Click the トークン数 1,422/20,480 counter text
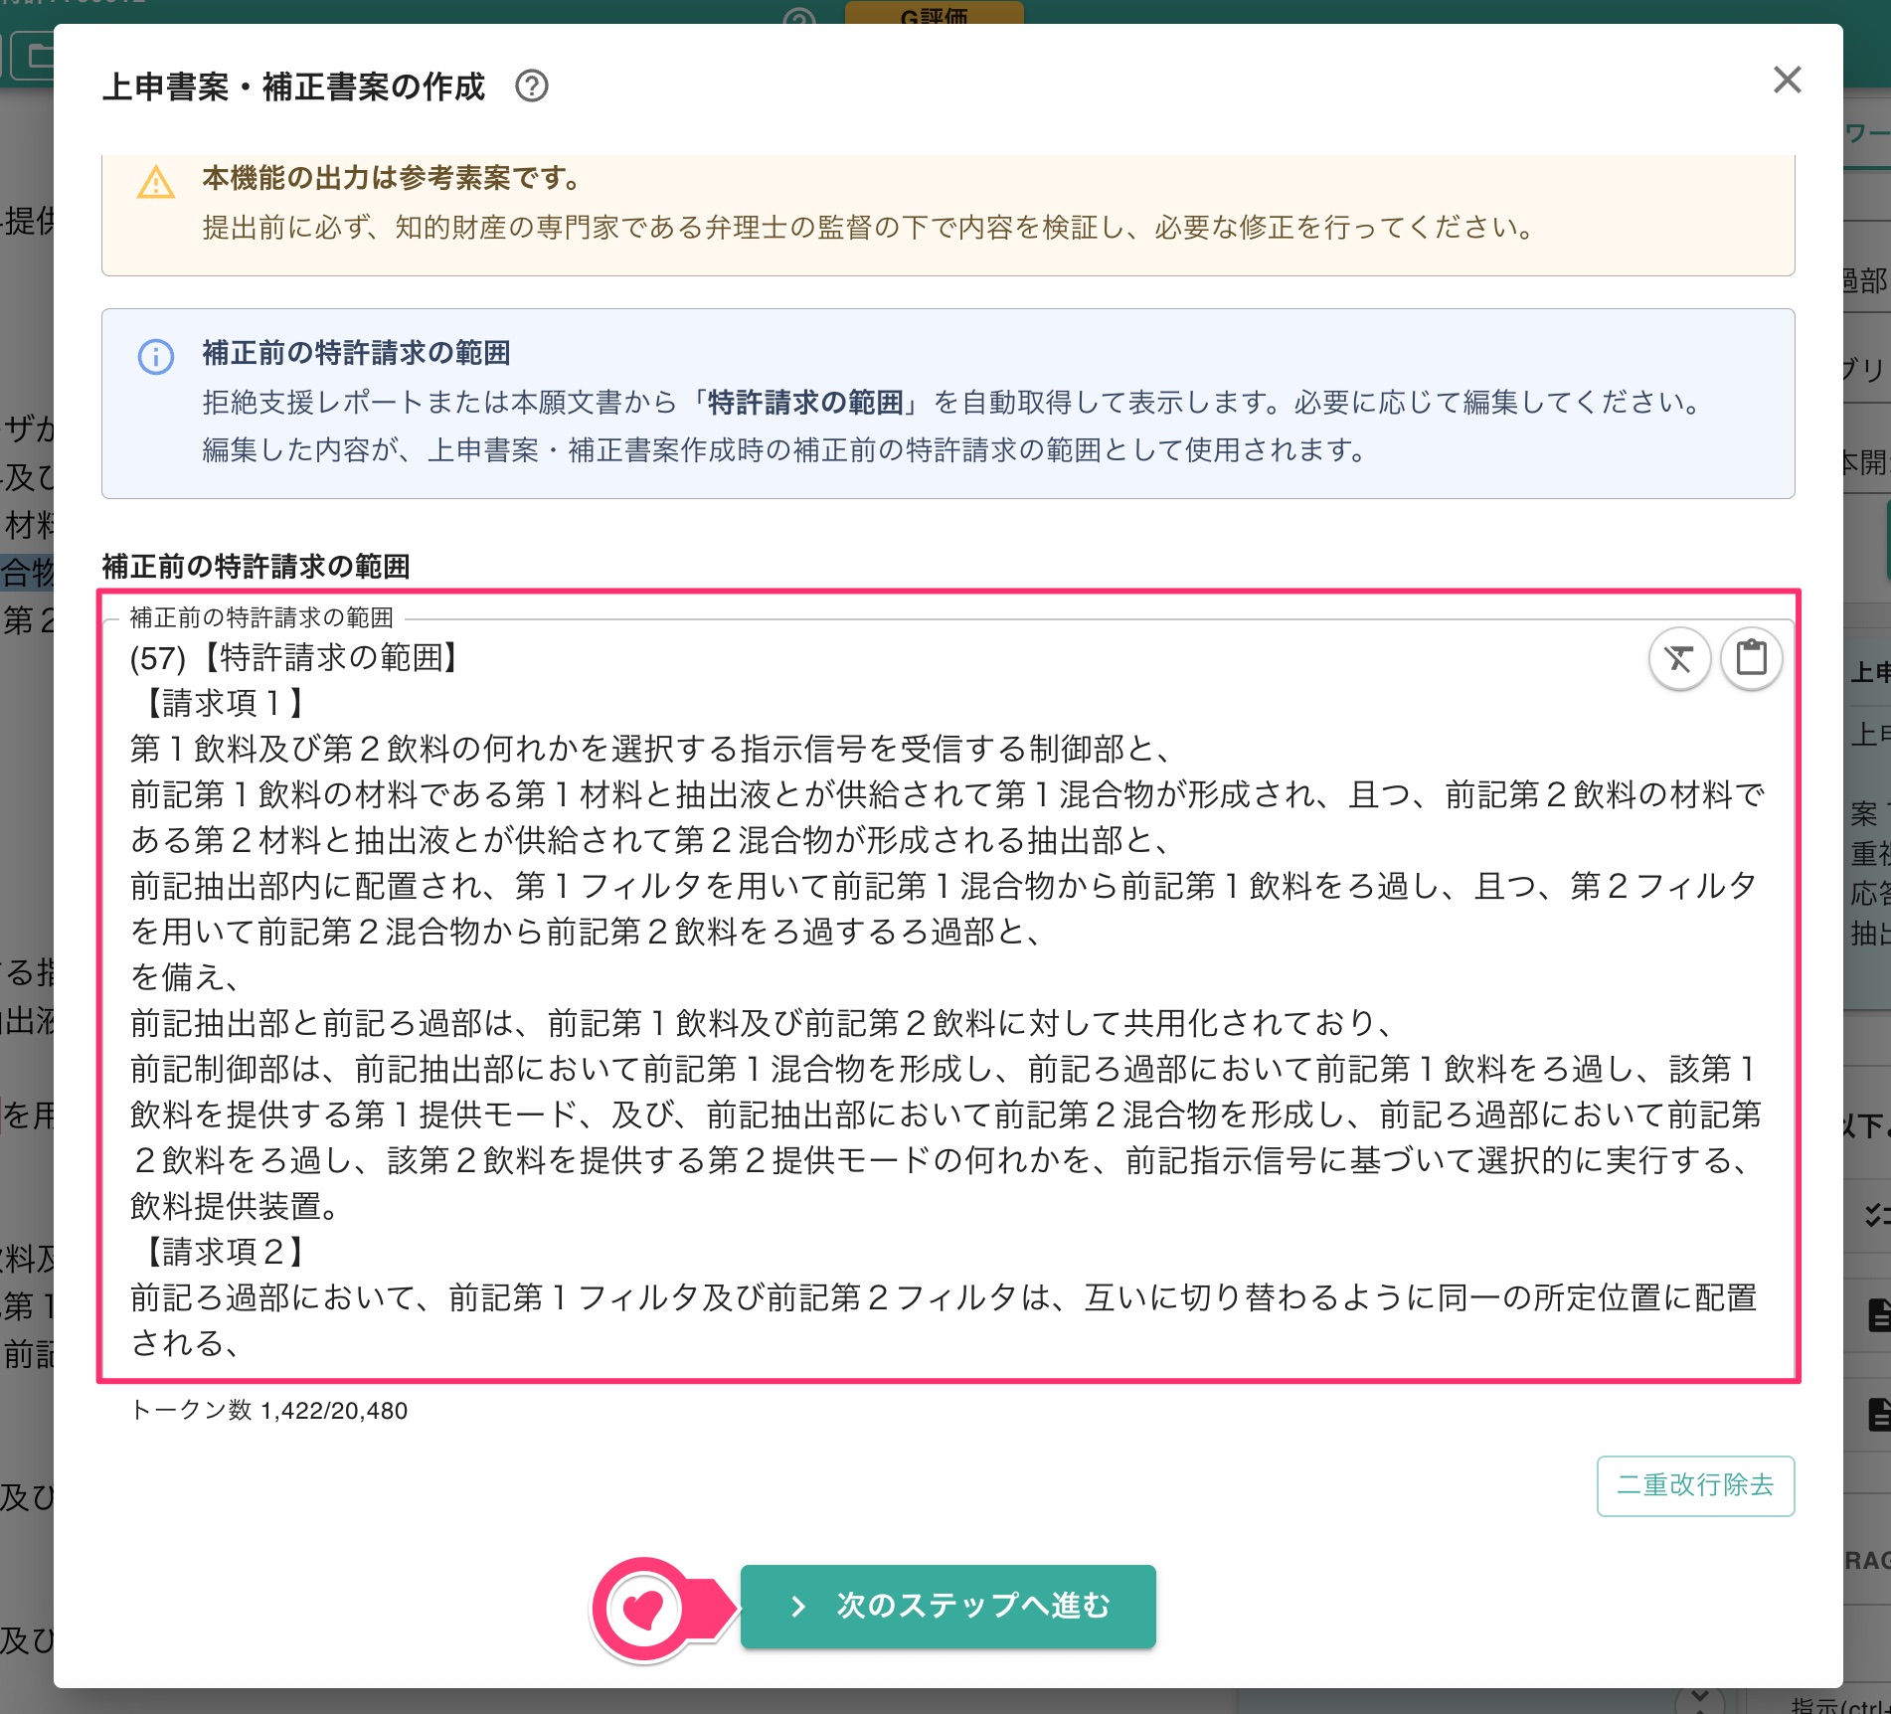 pyautogui.click(x=269, y=1411)
